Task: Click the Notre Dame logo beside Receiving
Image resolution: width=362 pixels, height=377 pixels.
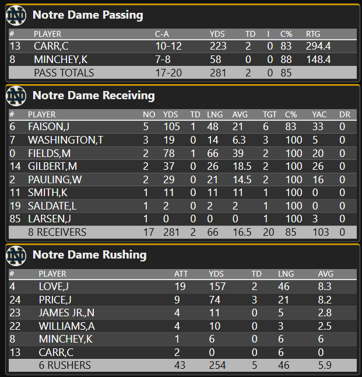Action: click(x=16, y=96)
